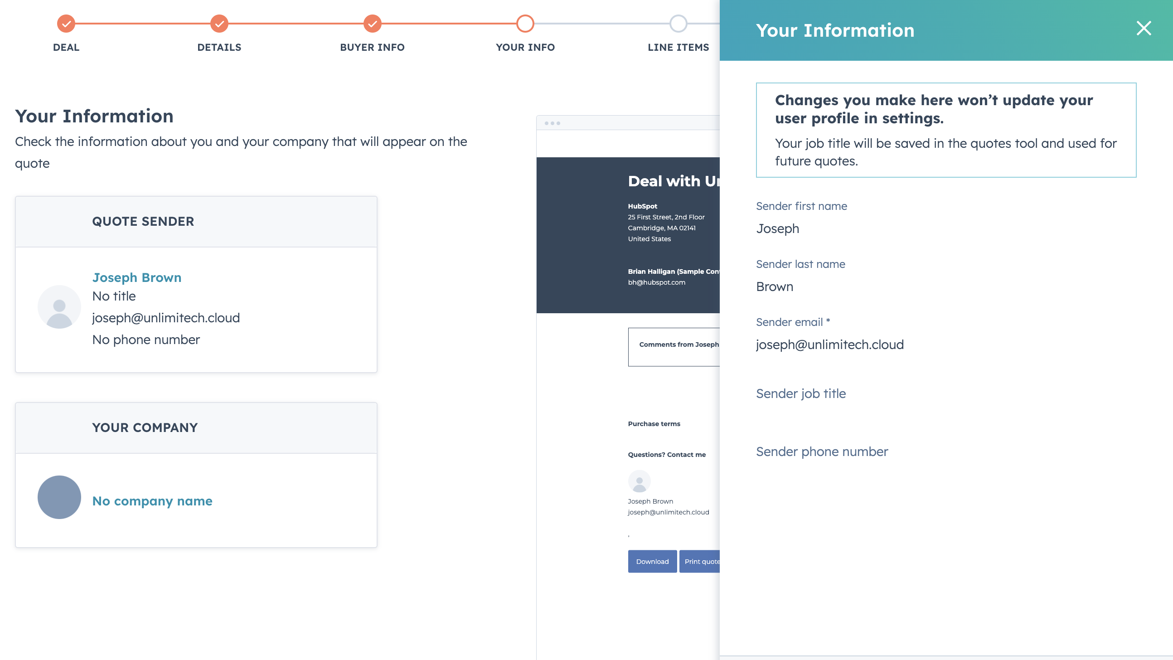Viewport: 1173px width, 660px height.
Task: Select the BUYER INFO step label
Action: point(372,48)
